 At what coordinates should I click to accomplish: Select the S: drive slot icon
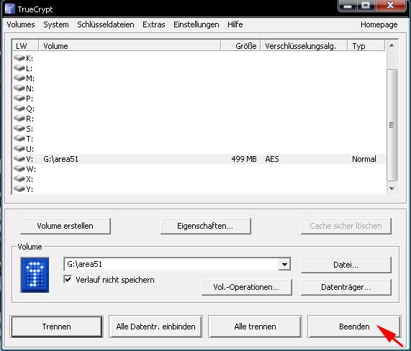[x=19, y=128]
